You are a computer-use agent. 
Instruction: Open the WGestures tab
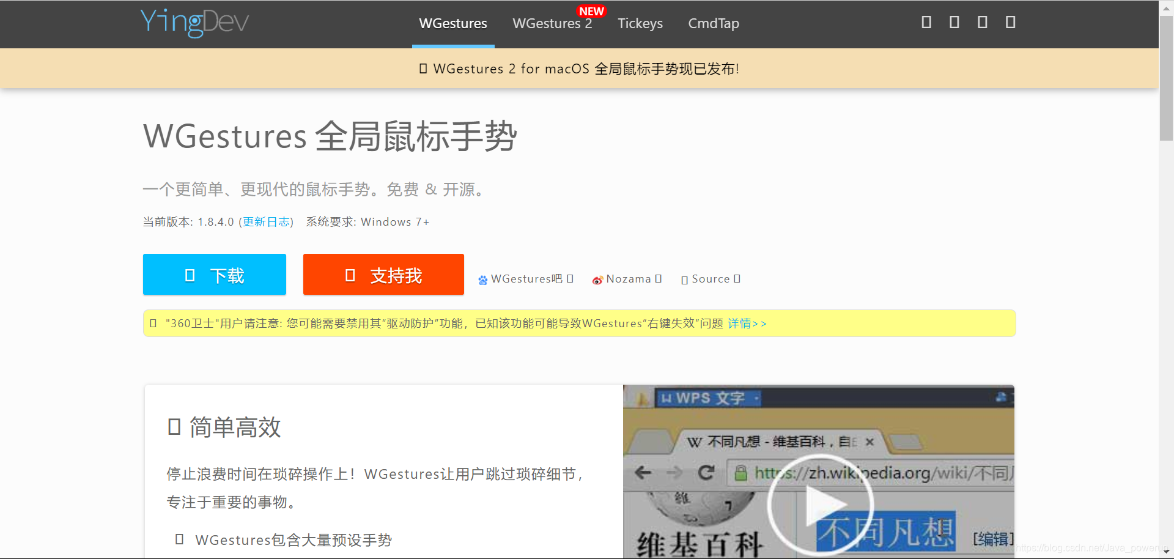[x=453, y=24]
